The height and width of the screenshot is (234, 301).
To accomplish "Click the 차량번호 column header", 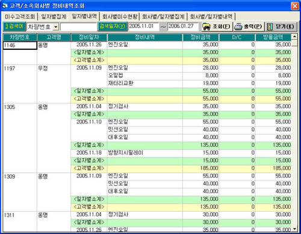I will pyautogui.click(x=20, y=37).
